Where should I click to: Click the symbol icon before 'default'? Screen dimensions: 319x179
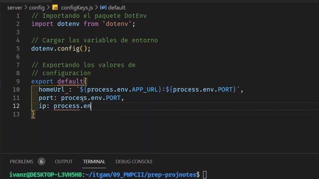point(103,7)
